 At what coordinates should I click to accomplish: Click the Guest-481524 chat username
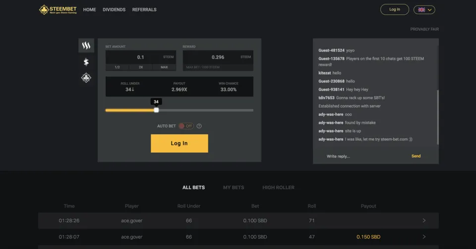332,50
